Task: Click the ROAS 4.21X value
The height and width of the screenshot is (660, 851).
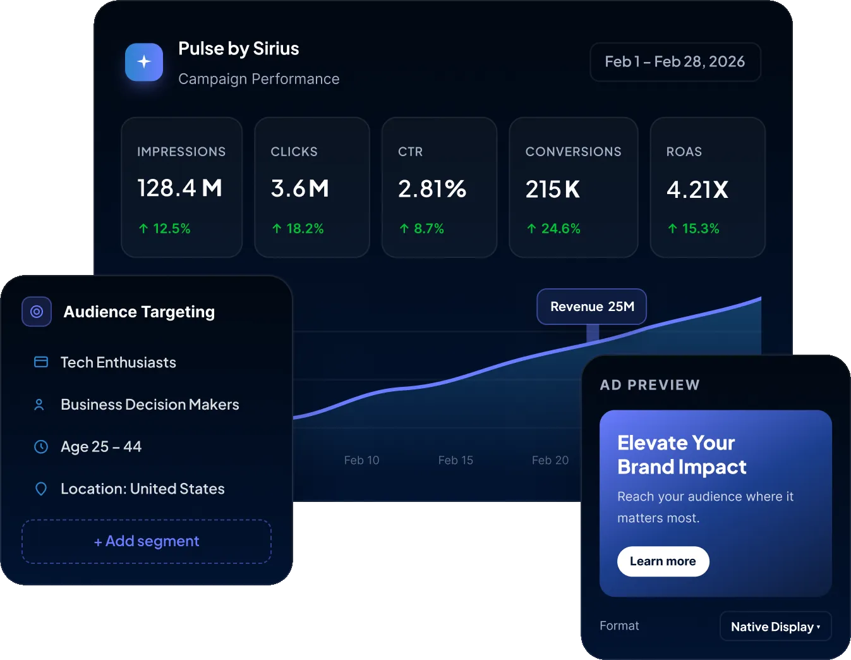Action: [x=697, y=189]
